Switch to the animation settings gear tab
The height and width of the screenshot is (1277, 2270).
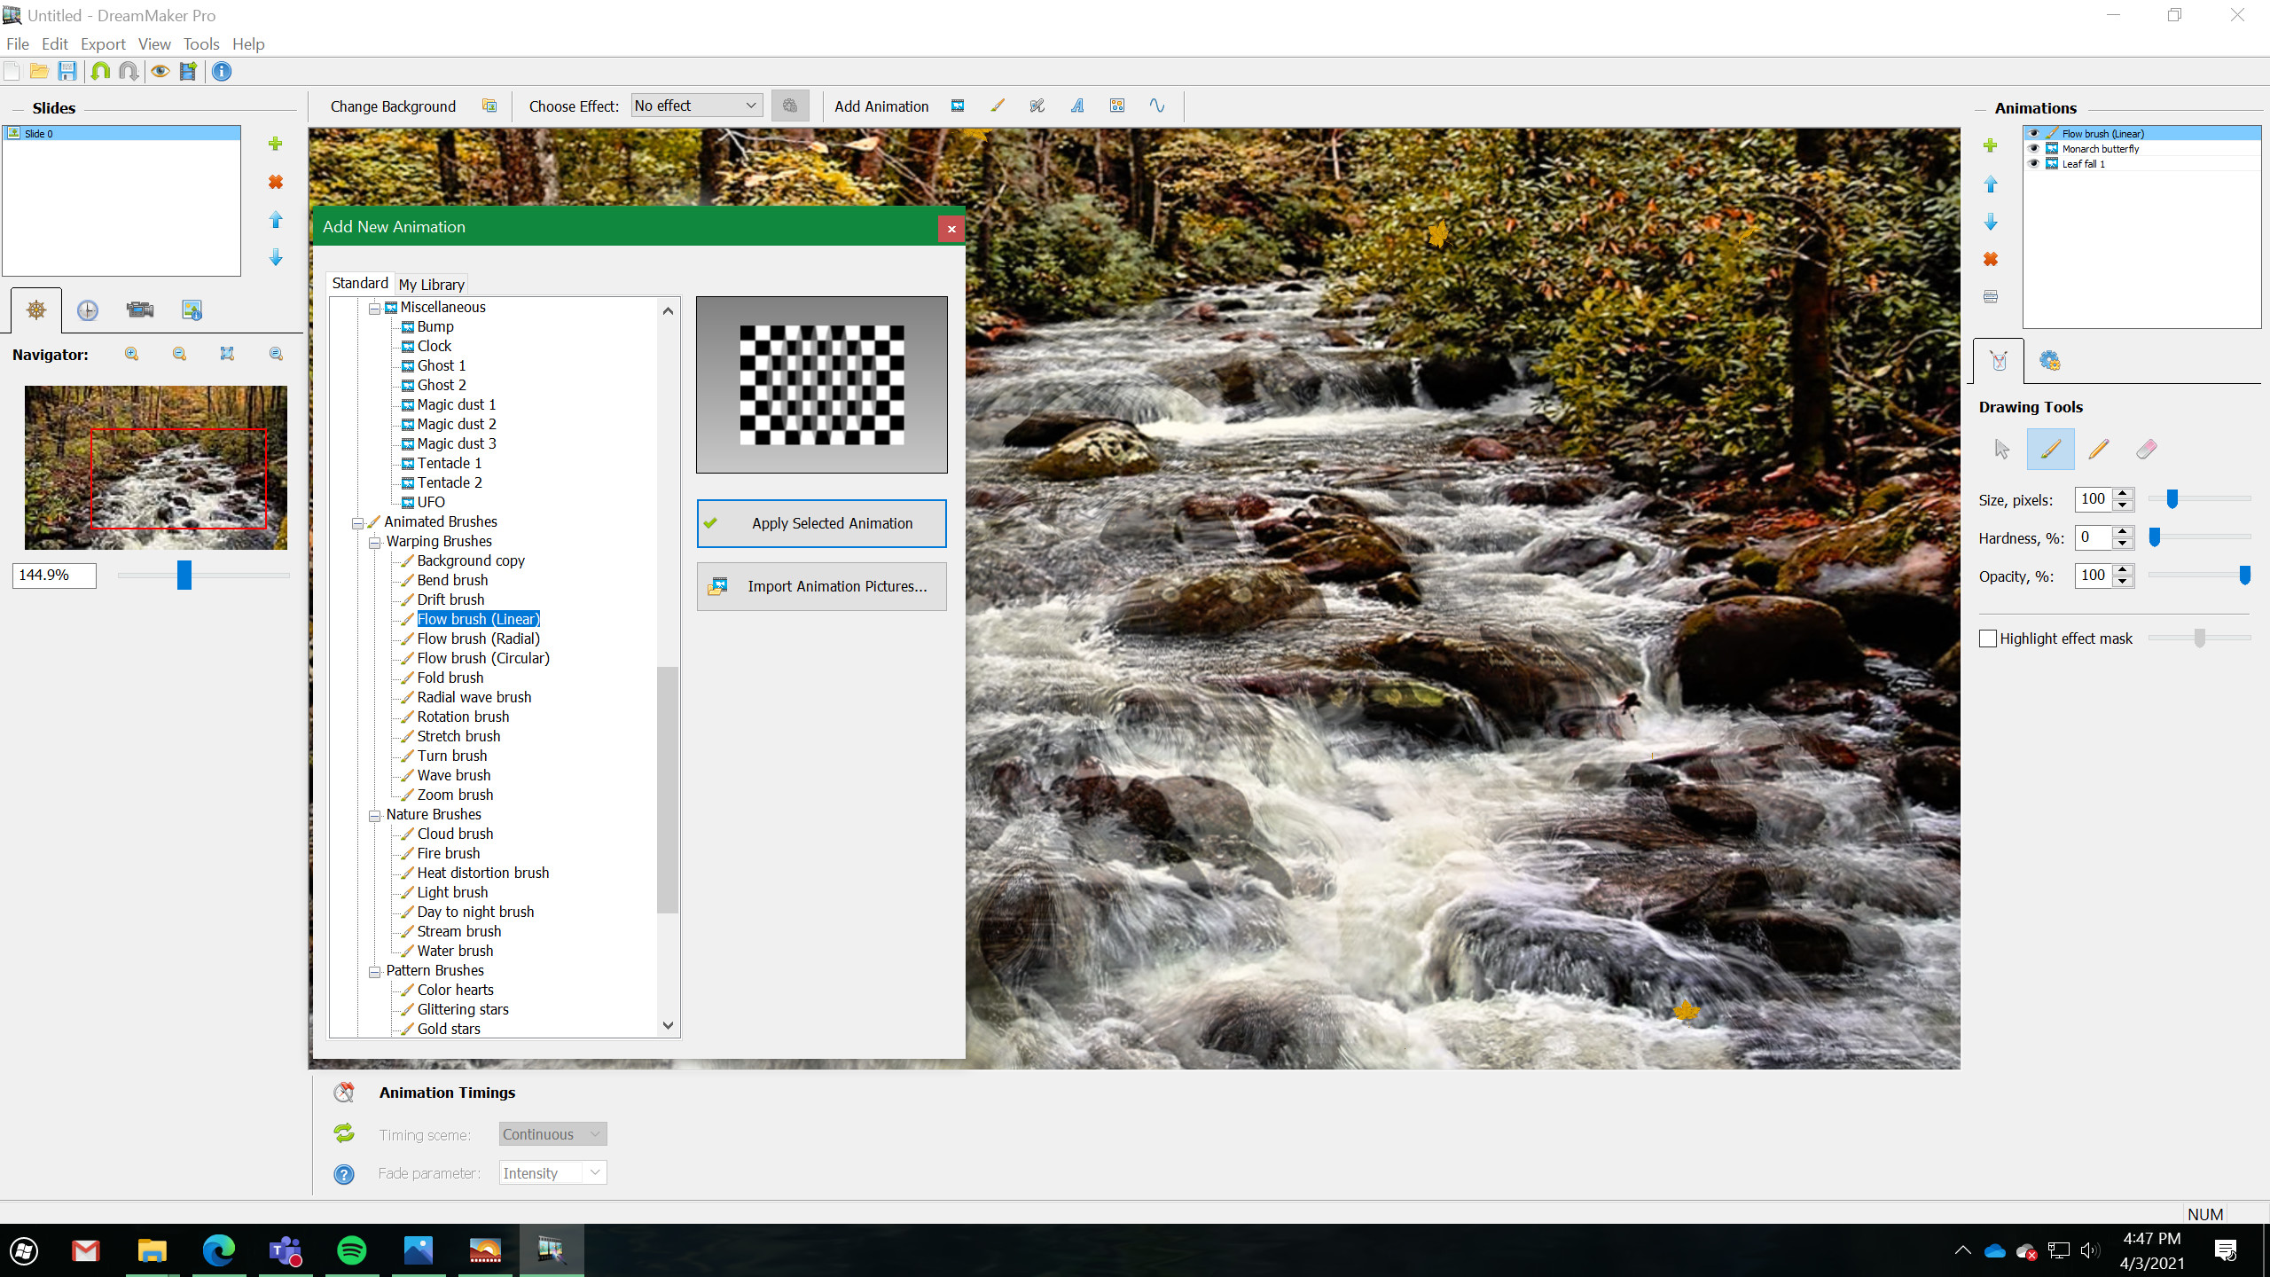pos(2049,361)
